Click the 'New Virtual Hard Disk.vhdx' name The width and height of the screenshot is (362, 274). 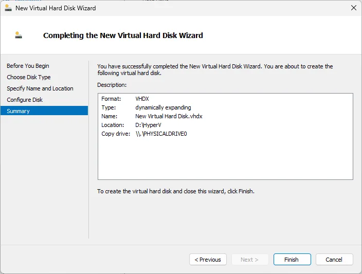[x=169, y=116]
